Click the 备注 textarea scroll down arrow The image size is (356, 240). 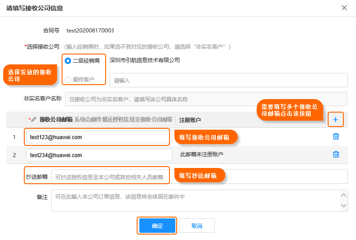[x=343, y=205]
